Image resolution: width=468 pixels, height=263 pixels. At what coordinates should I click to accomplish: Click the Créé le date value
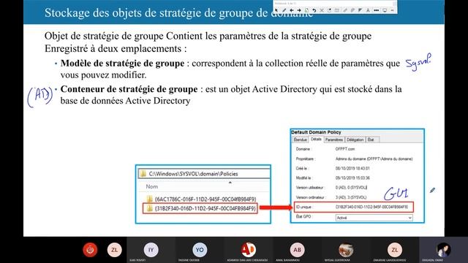(352, 169)
